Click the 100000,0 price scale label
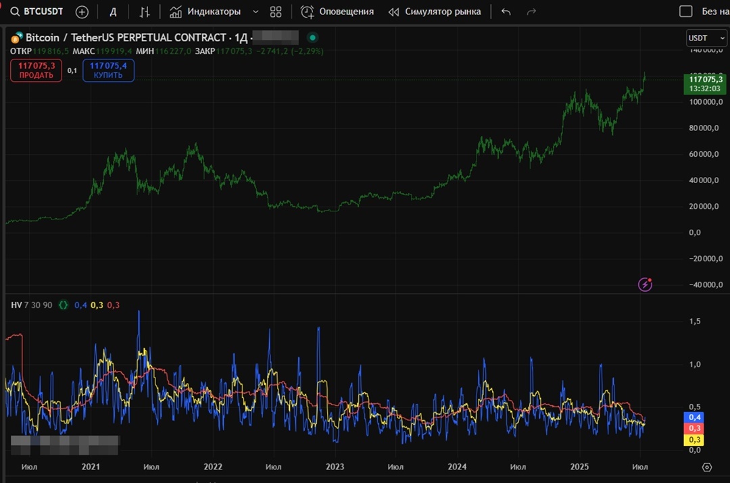The width and height of the screenshot is (730, 483). [x=706, y=102]
